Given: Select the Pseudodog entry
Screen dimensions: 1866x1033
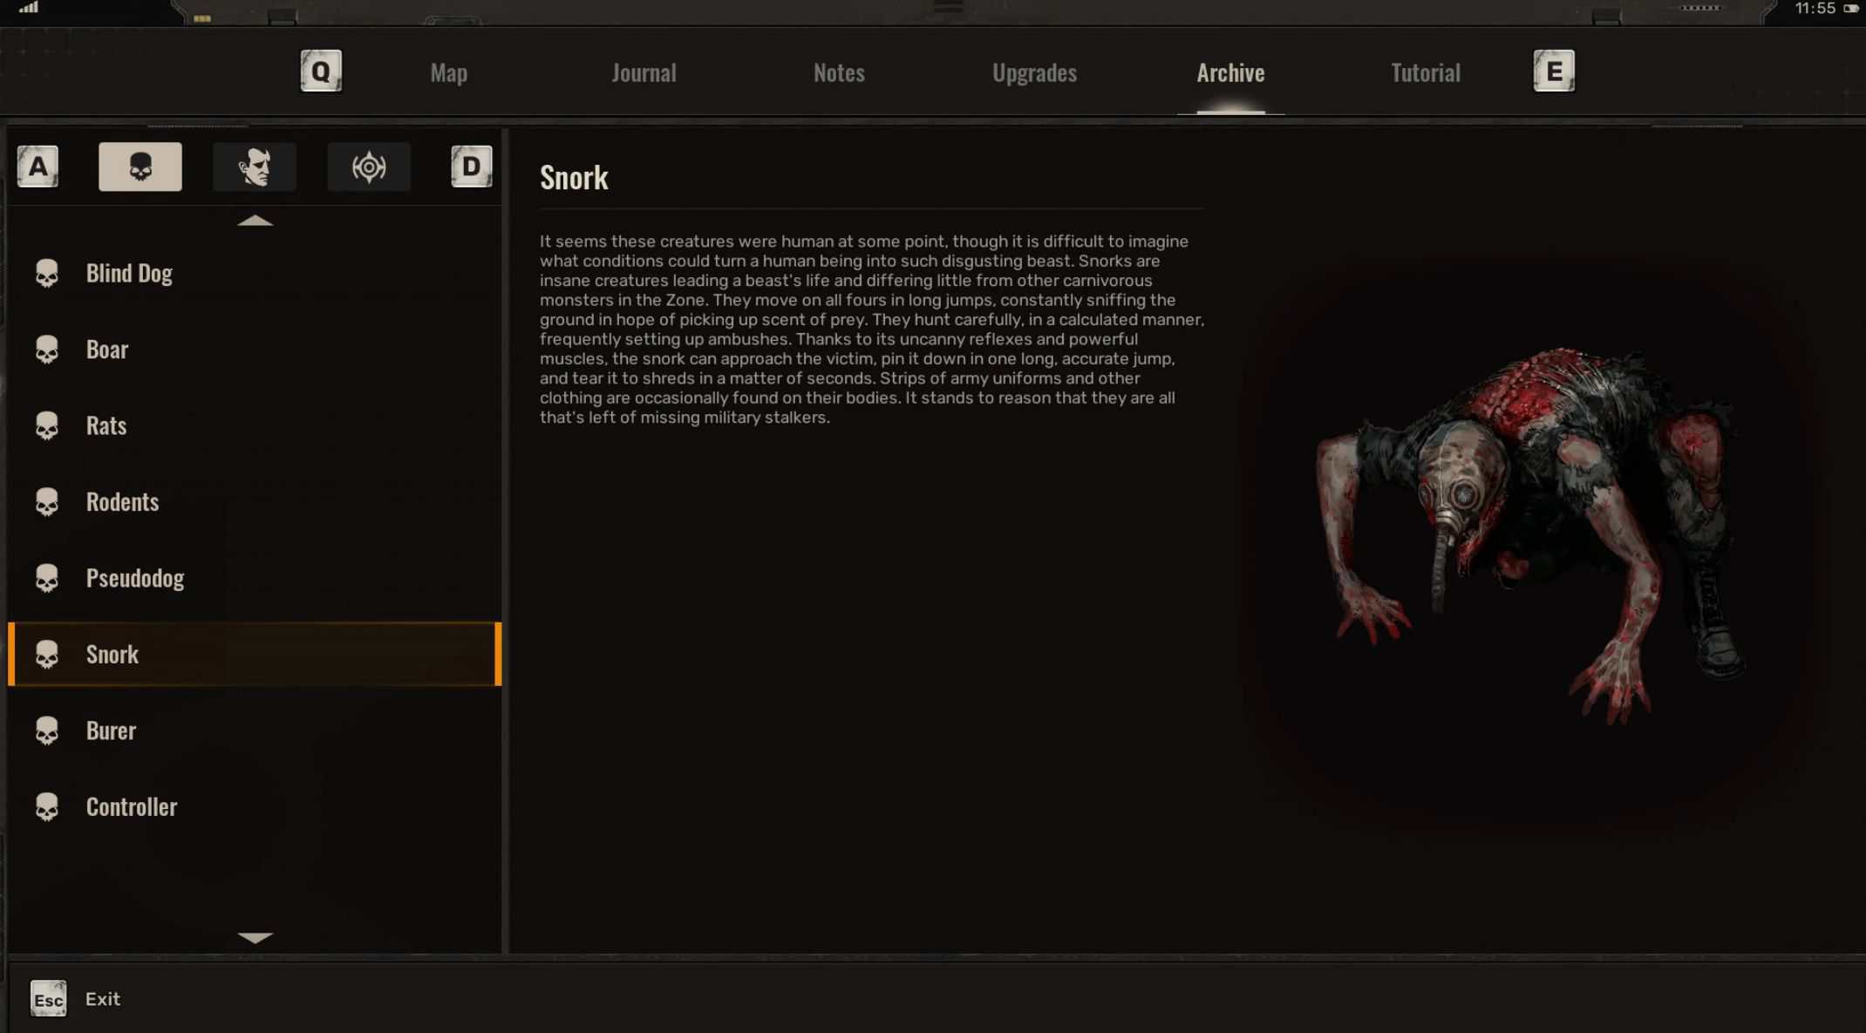Looking at the screenshot, I should [x=134, y=578].
